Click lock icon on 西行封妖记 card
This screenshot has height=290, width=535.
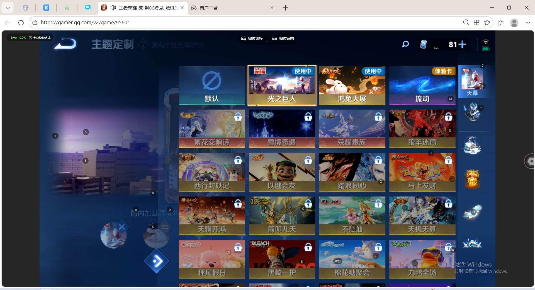coord(238,160)
